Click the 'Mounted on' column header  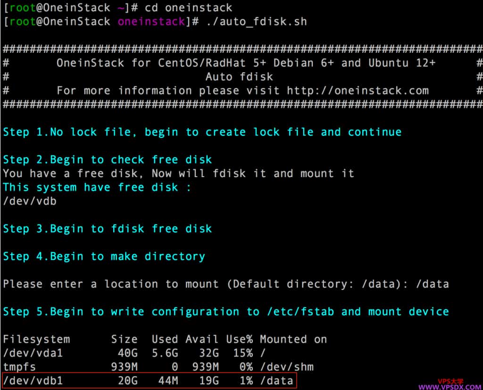293,339
